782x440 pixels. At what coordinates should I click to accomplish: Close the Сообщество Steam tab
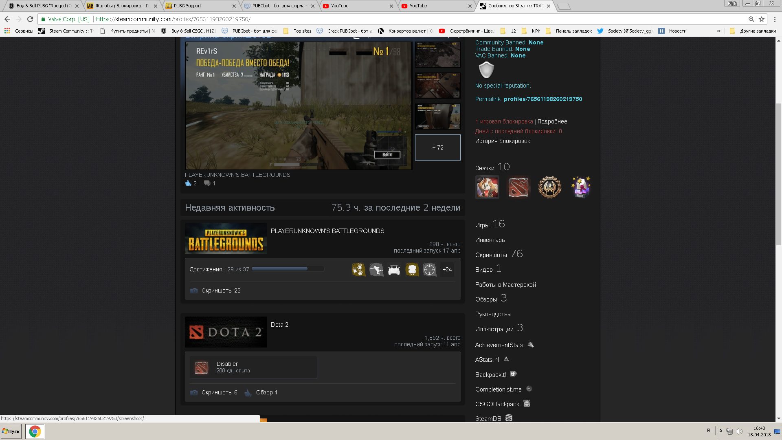pyautogui.click(x=549, y=6)
